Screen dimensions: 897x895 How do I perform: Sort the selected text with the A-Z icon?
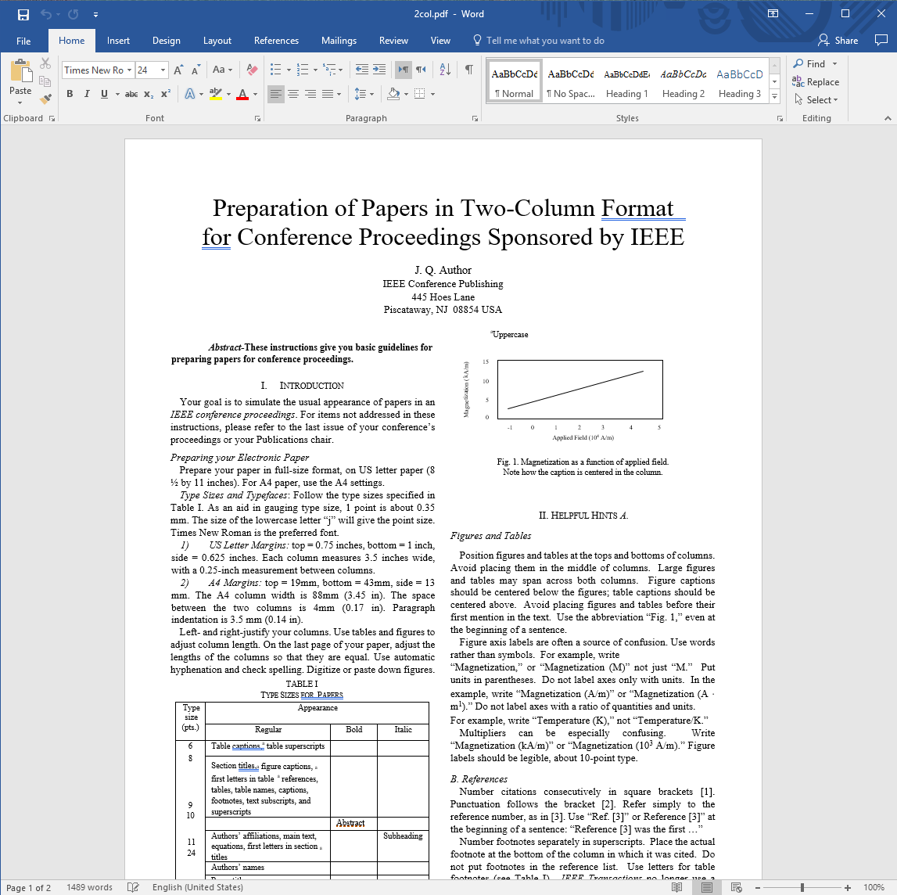[x=445, y=70]
